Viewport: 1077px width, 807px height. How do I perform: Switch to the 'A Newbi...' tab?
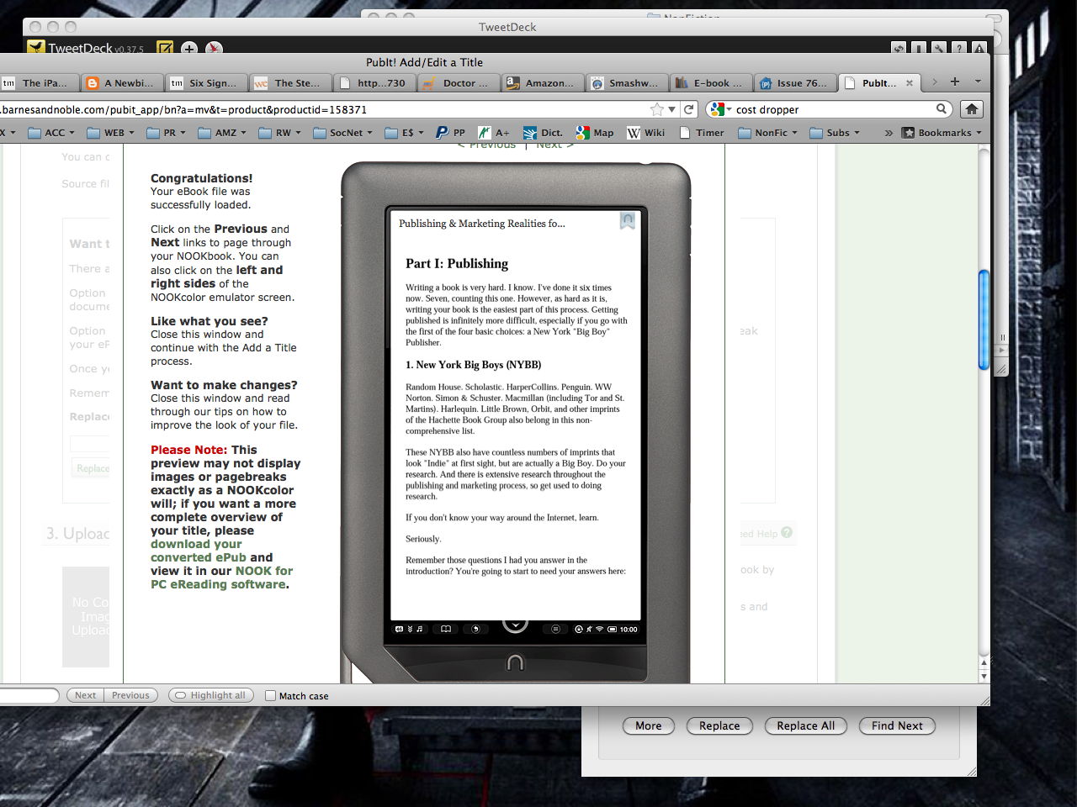tap(121, 83)
